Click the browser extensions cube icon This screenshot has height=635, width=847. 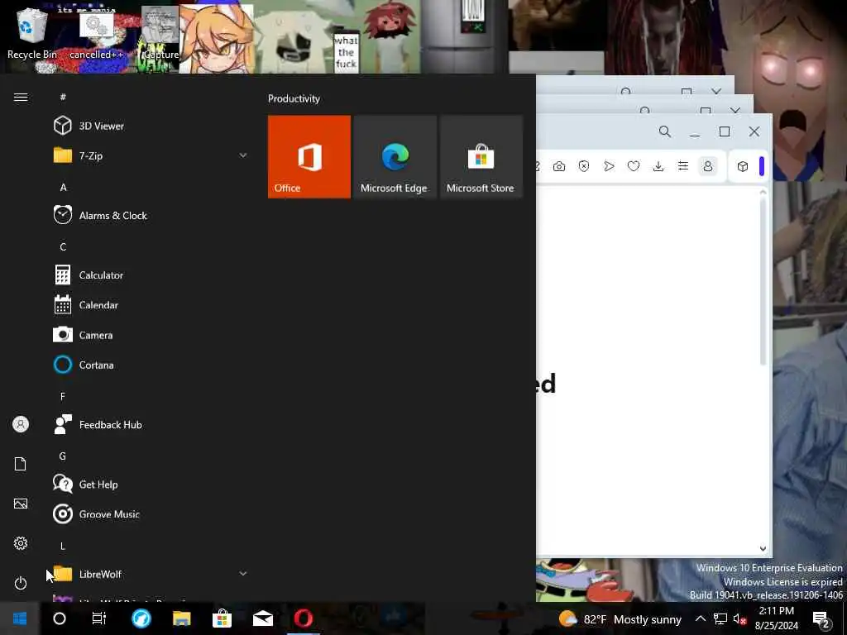coord(743,166)
